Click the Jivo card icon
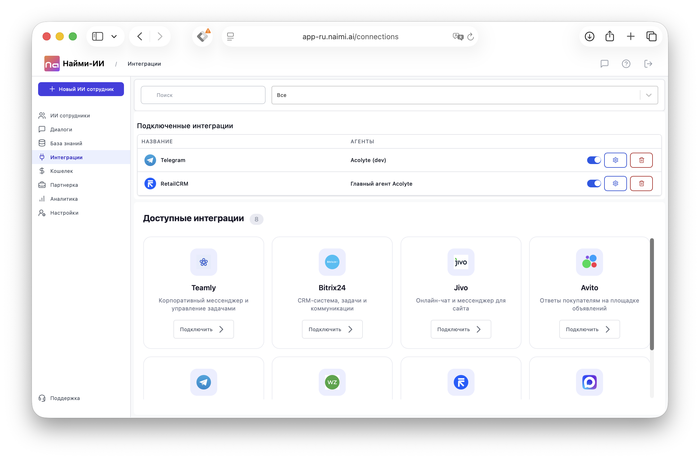This screenshot has height=460, width=700. click(461, 262)
